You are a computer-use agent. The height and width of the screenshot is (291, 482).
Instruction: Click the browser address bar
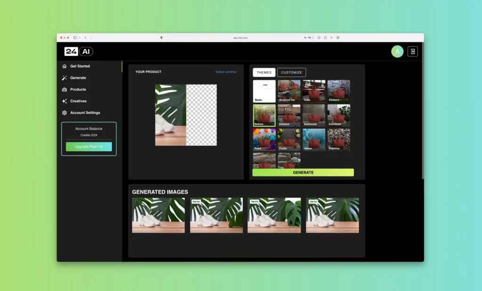240,38
